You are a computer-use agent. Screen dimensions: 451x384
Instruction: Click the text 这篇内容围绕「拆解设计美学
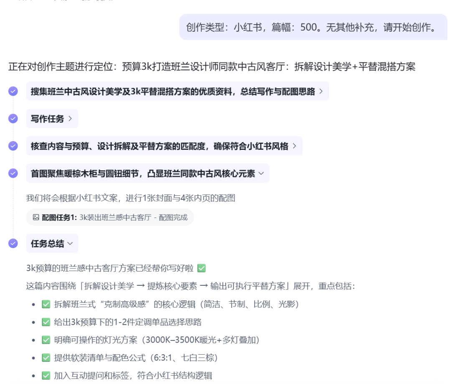190,286
